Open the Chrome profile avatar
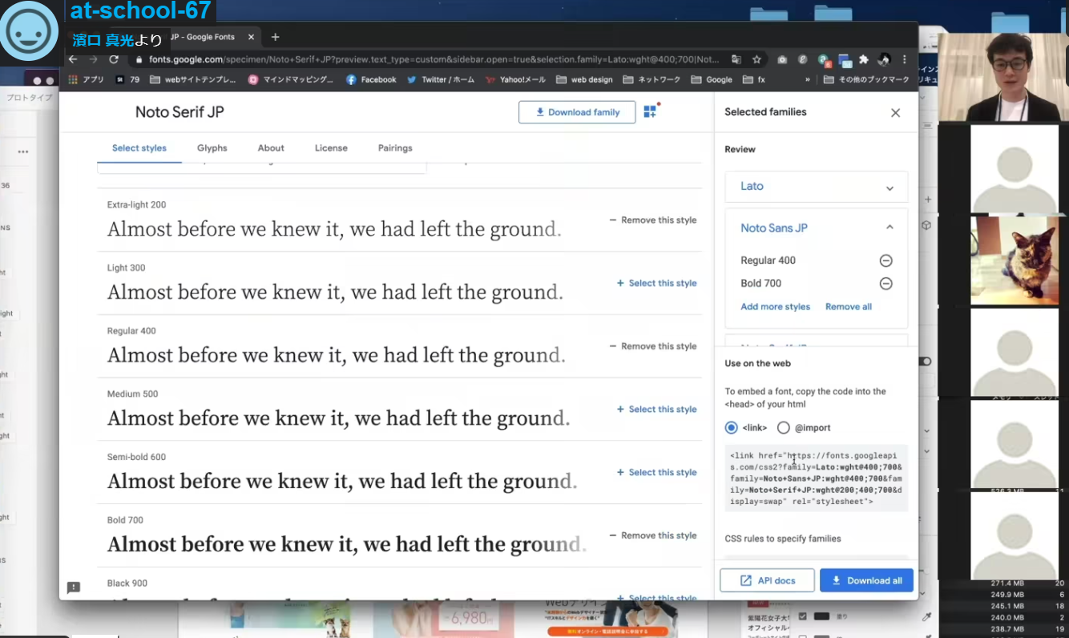The image size is (1069, 638). coord(884,59)
